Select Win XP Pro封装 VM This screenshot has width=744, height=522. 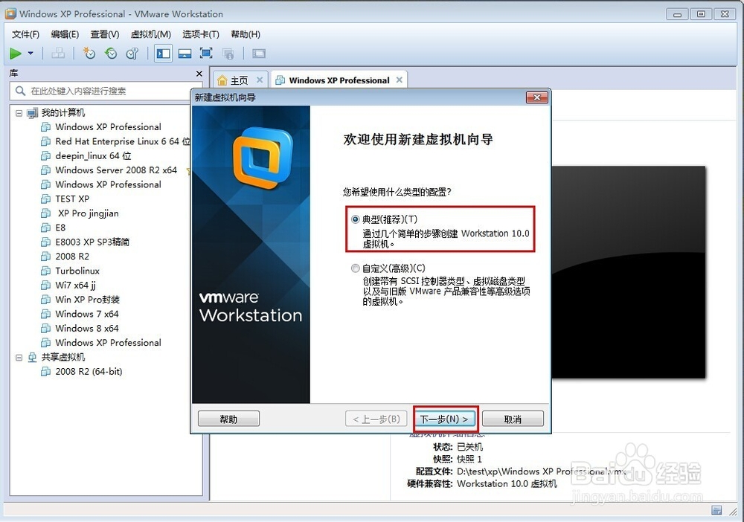pyautogui.click(x=87, y=300)
